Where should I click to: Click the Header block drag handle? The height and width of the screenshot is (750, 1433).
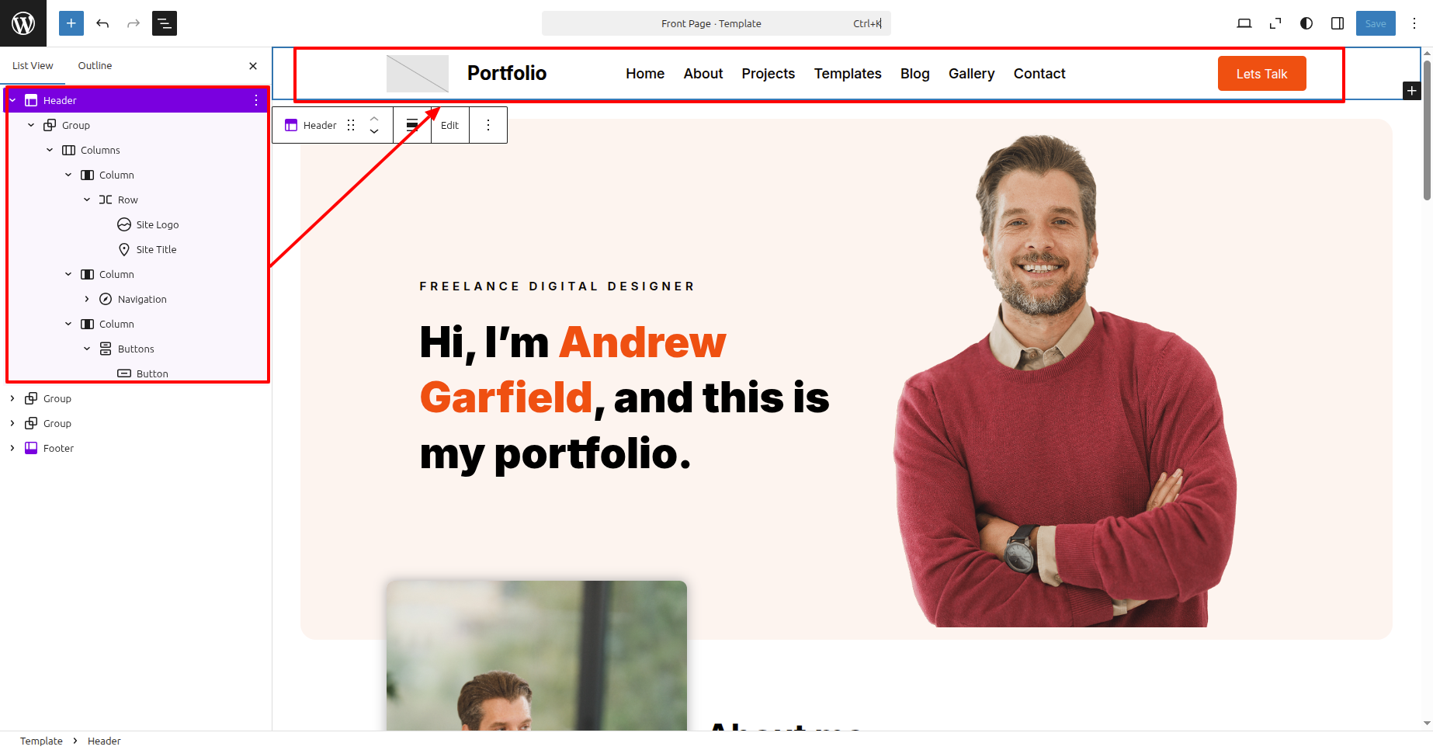tap(351, 125)
